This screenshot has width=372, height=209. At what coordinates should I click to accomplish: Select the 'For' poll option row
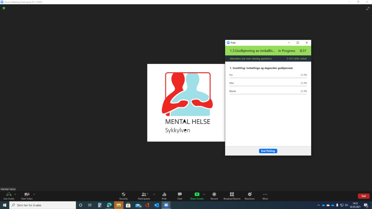pos(268,76)
